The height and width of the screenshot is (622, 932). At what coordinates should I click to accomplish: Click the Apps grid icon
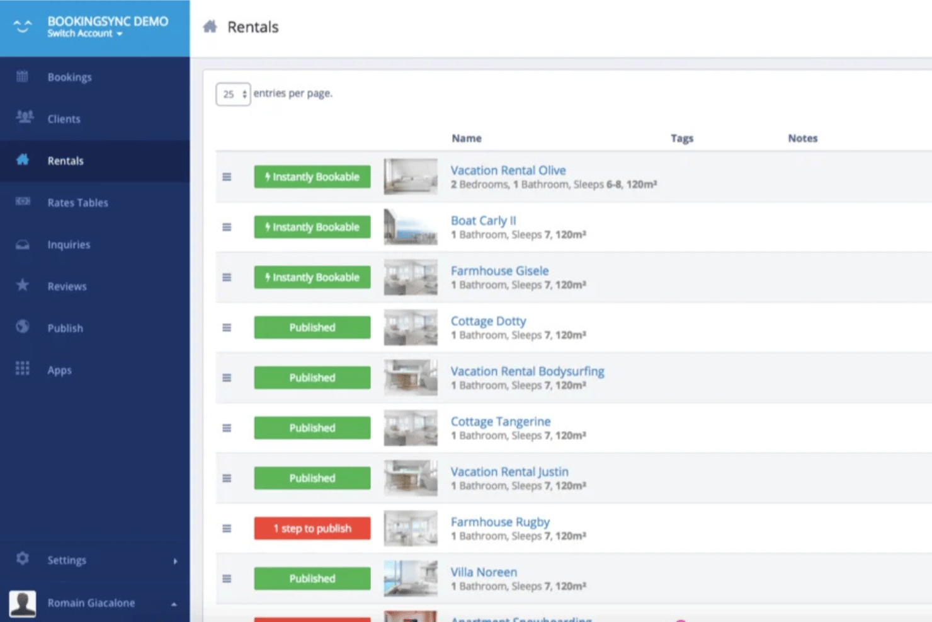click(x=23, y=368)
